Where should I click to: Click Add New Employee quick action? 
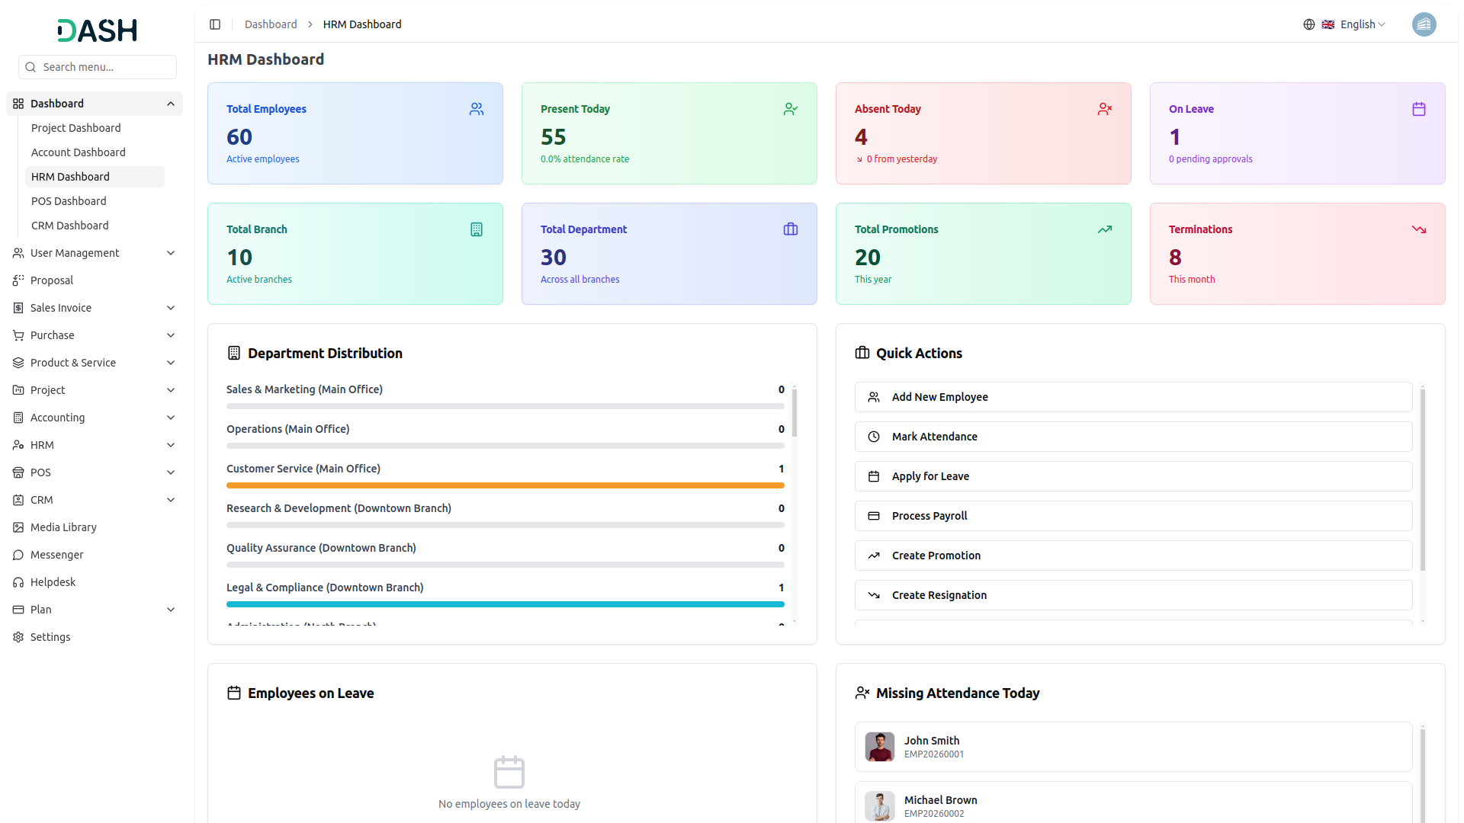[1133, 397]
